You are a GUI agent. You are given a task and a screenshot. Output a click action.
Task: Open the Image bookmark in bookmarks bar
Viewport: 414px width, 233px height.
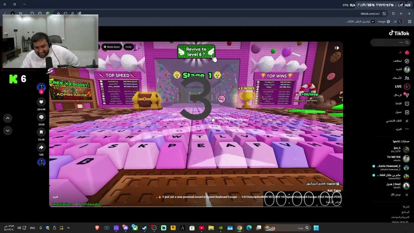[x=384, y=22]
